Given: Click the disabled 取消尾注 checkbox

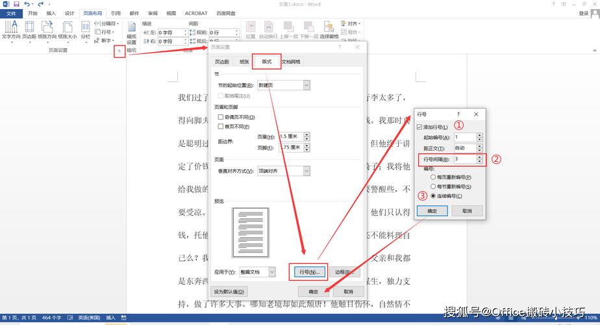Looking at the screenshot, I should [x=220, y=96].
